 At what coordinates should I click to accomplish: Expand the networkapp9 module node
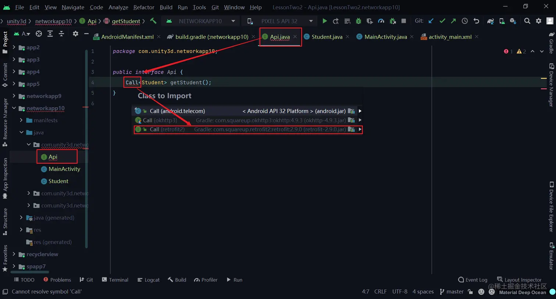pos(14,96)
